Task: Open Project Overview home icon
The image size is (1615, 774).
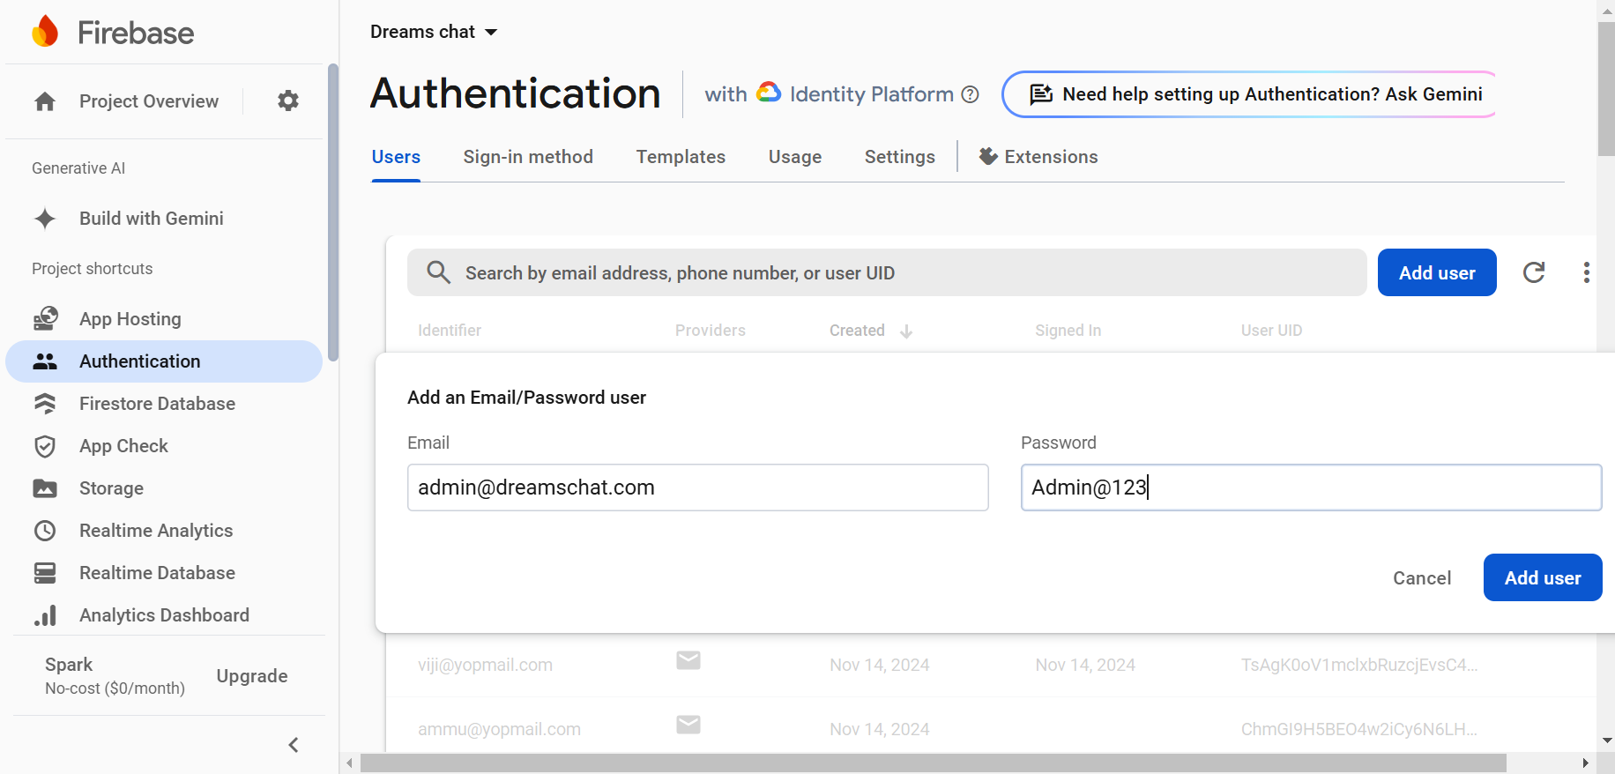Action: (x=45, y=101)
